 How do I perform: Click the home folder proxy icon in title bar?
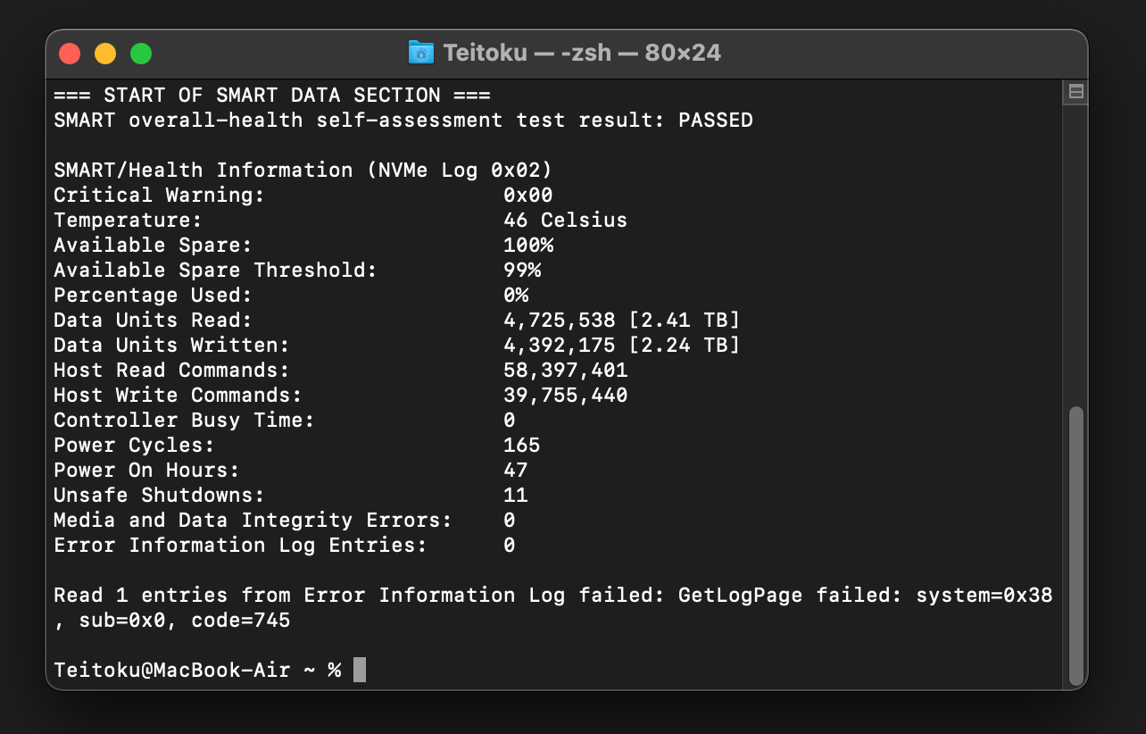click(x=420, y=53)
